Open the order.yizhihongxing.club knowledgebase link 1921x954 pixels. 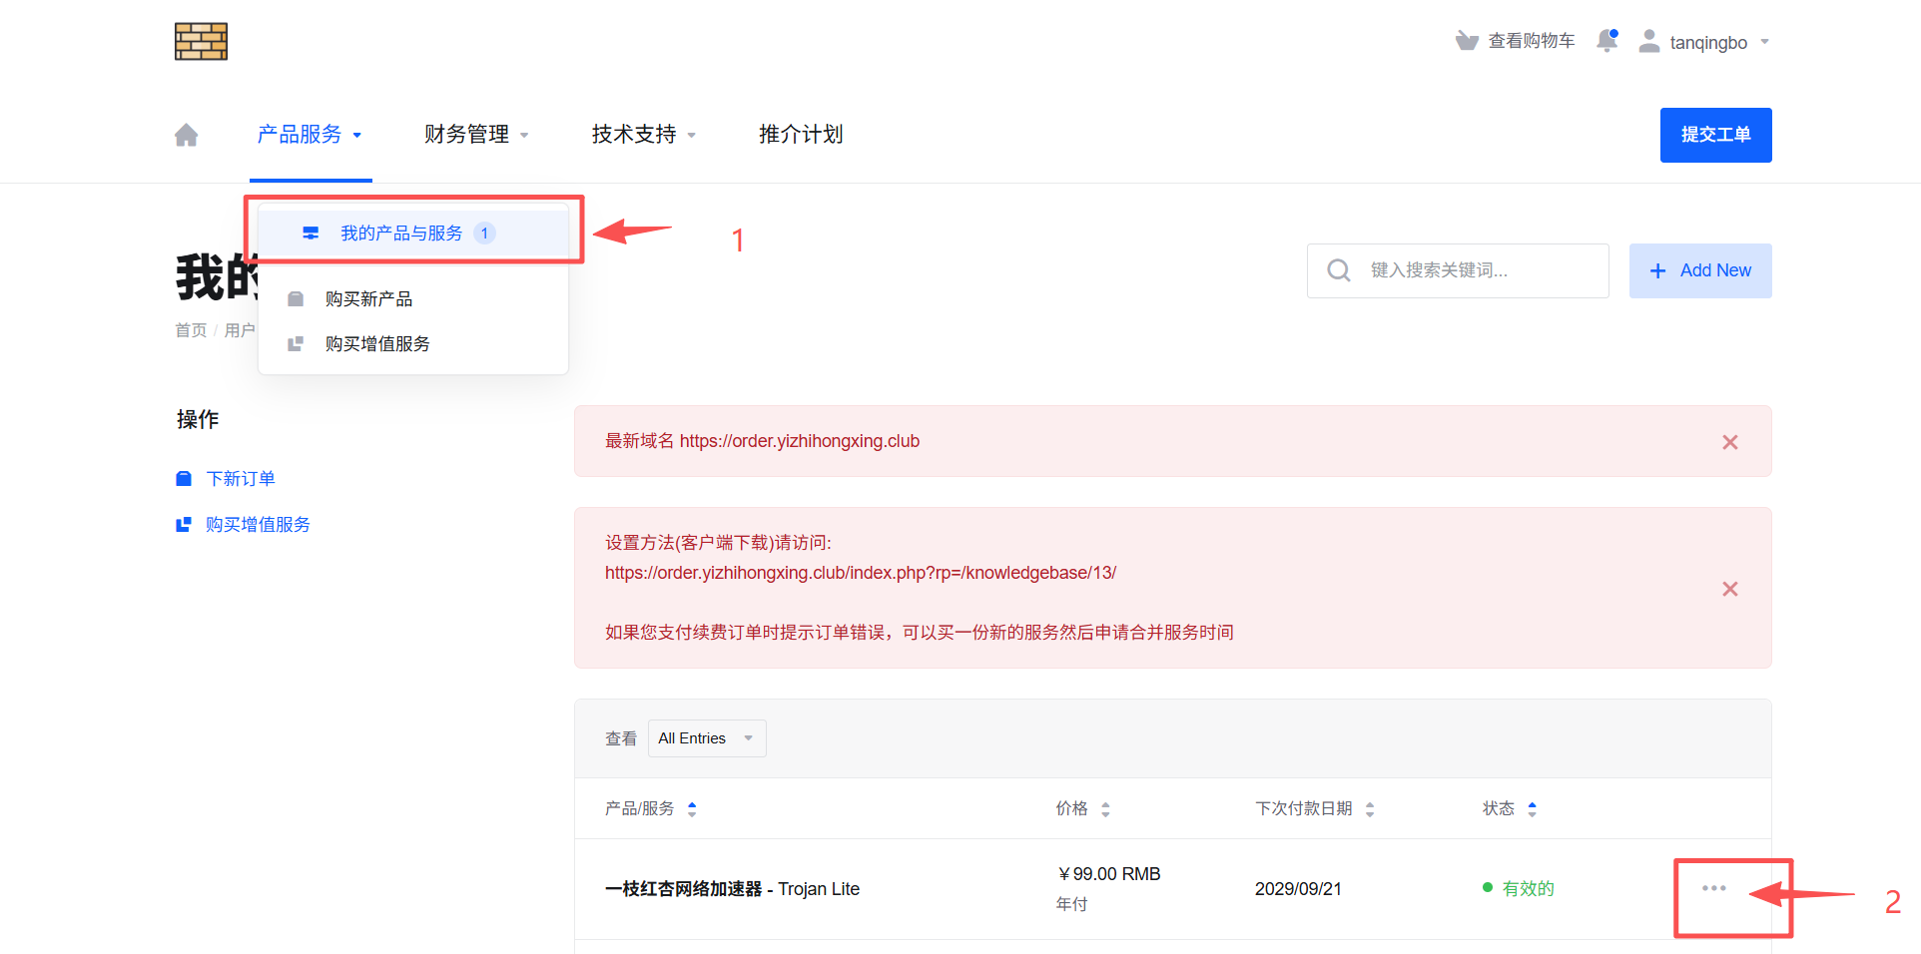(861, 572)
